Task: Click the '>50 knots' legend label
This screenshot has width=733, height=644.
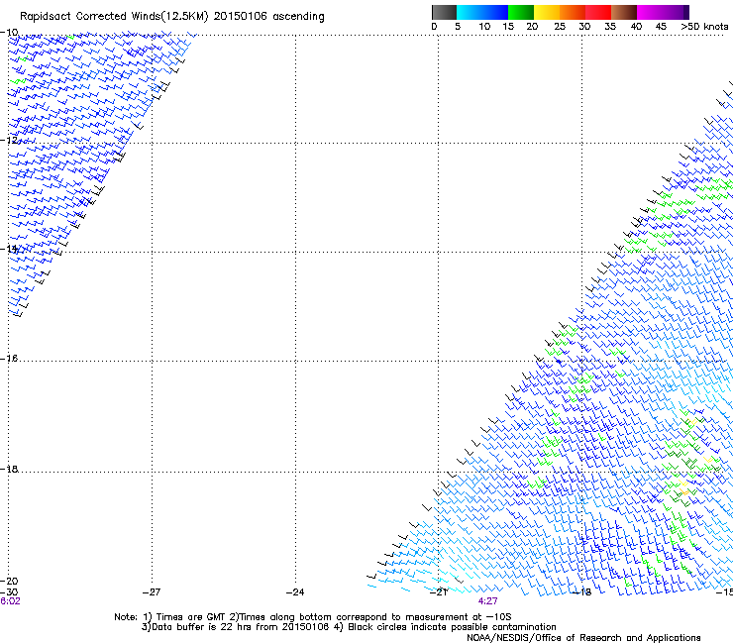Action: (704, 27)
